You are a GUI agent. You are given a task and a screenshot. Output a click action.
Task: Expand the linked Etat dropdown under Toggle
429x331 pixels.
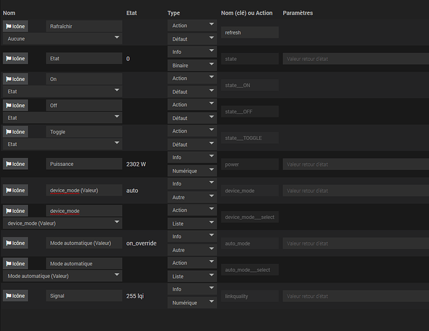pos(62,144)
